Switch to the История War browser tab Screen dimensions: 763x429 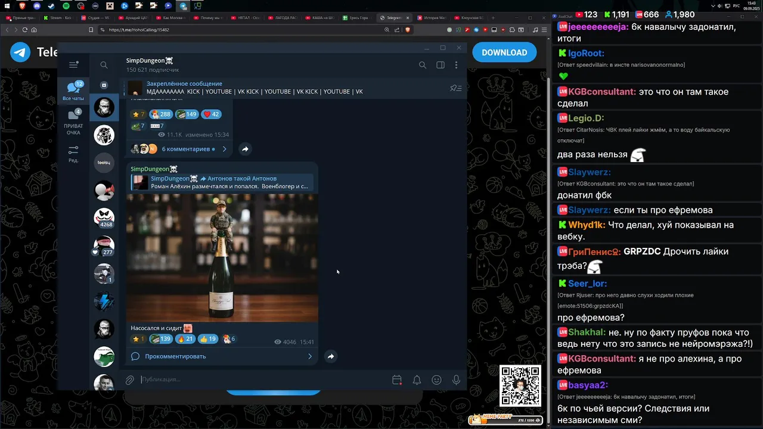(x=433, y=18)
